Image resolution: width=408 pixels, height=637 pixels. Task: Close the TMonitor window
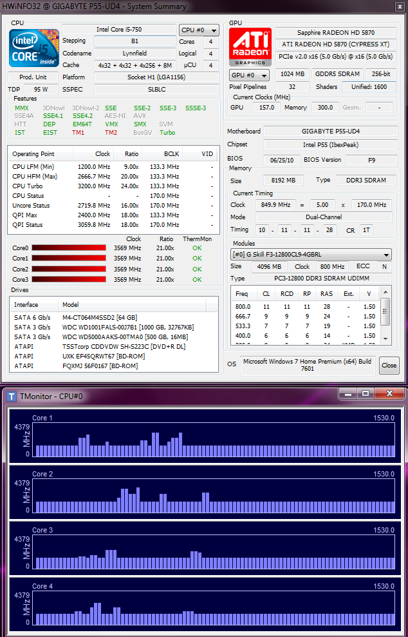[389, 393]
